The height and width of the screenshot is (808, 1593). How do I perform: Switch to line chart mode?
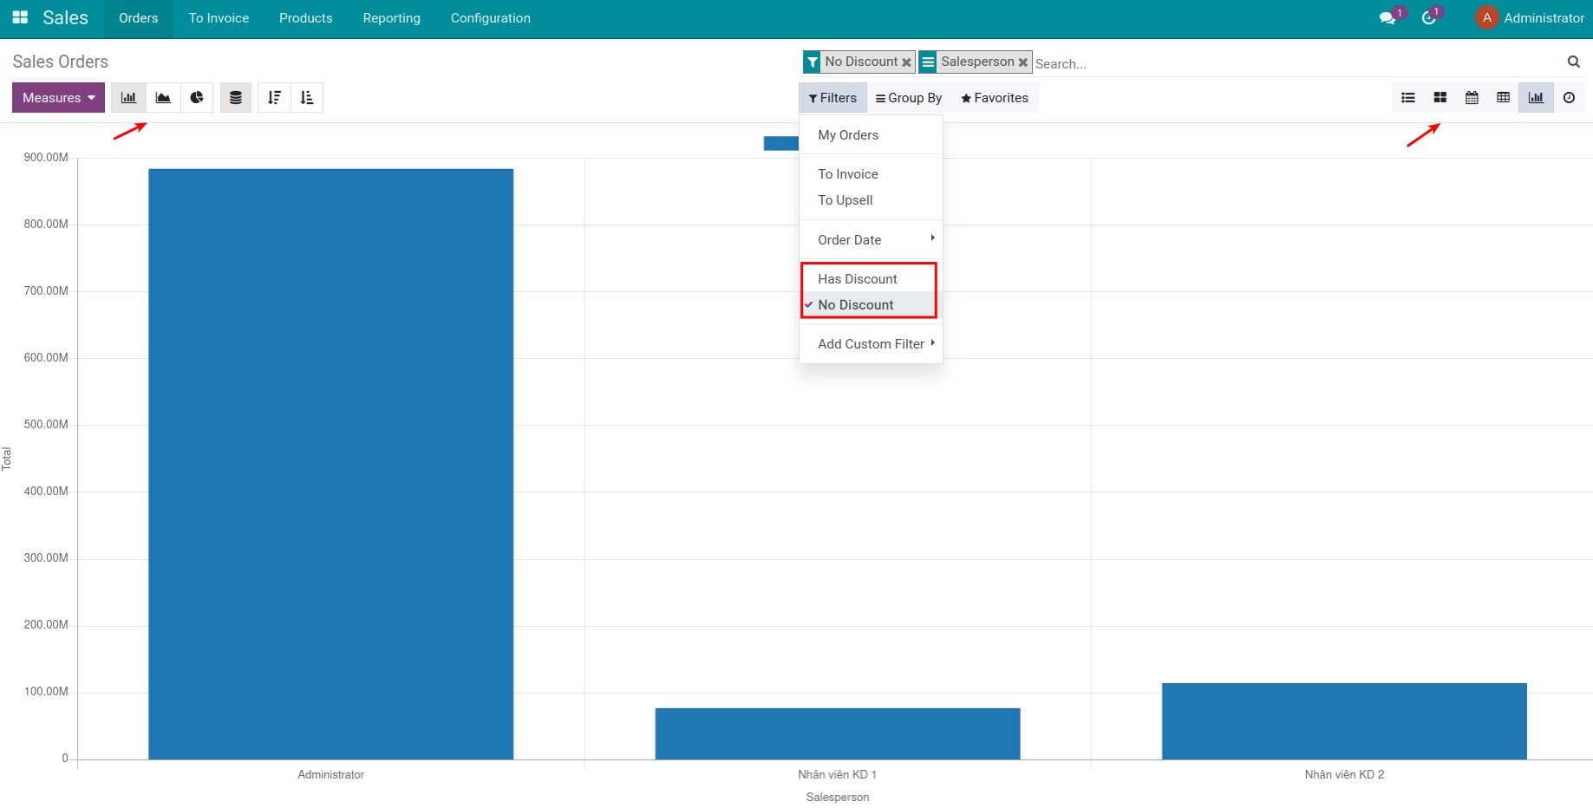click(x=163, y=98)
